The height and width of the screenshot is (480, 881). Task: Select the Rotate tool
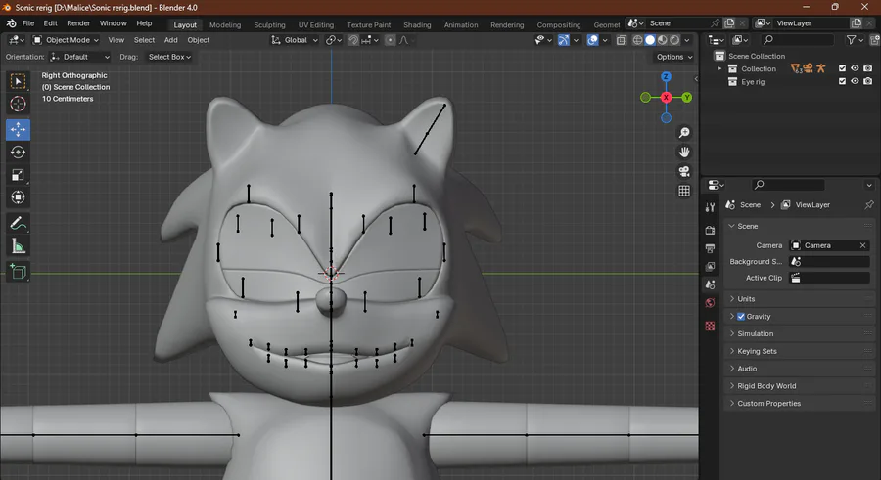(18, 152)
